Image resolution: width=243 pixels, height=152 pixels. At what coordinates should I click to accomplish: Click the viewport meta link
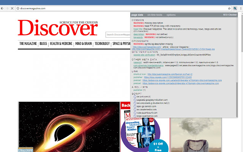137,62
